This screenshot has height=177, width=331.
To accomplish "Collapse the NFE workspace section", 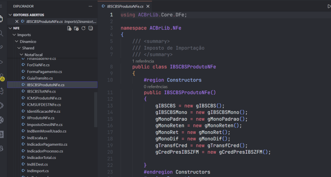I will (x=10, y=28).
